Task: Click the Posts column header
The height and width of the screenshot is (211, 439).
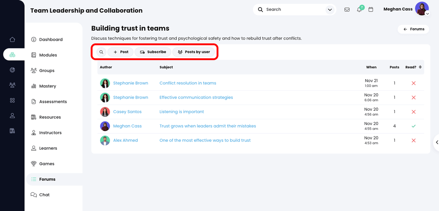Action: pyautogui.click(x=394, y=67)
